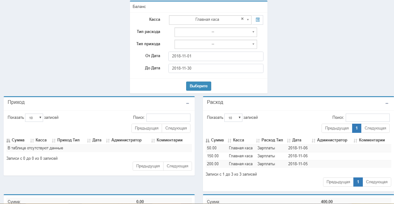
Task: Change records-per-page in Приход panel
Action: (x=34, y=118)
